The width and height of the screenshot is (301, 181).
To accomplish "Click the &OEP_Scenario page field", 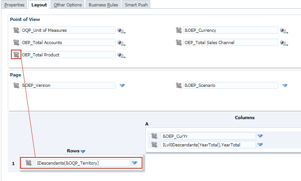I will coord(230,85).
